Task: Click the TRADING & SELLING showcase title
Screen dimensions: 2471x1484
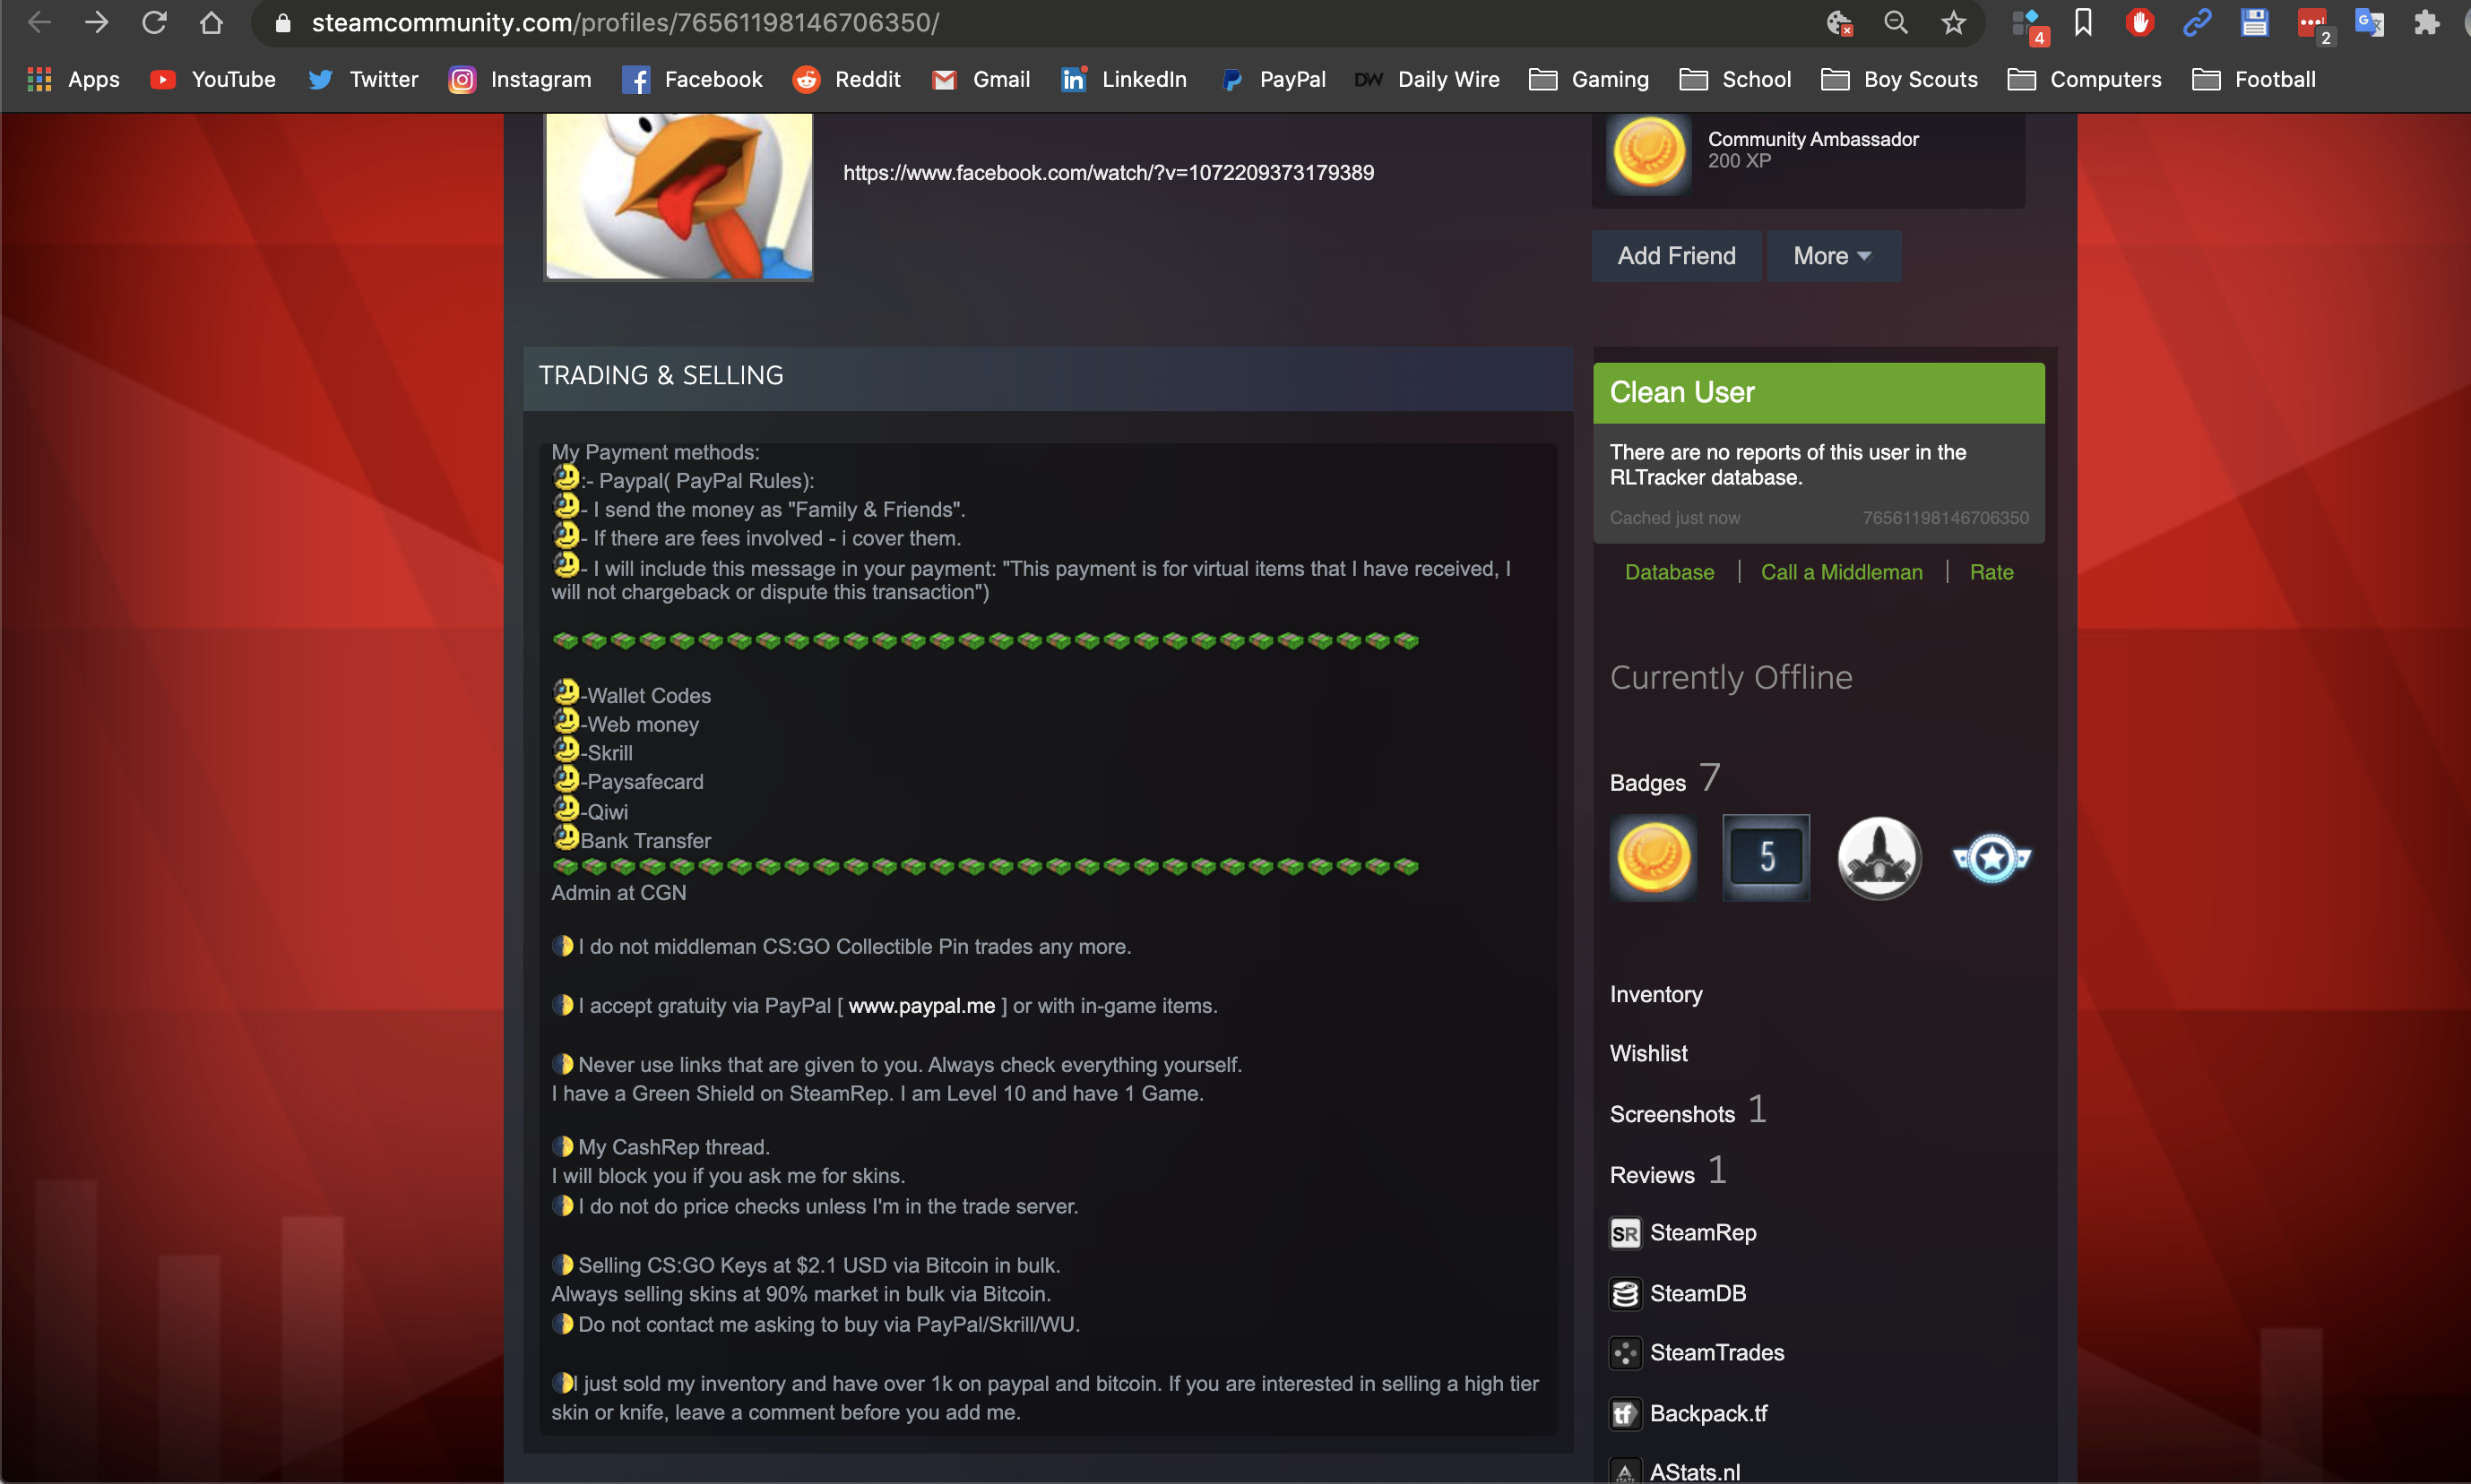Action: pyautogui.click(x=661, y=376)
